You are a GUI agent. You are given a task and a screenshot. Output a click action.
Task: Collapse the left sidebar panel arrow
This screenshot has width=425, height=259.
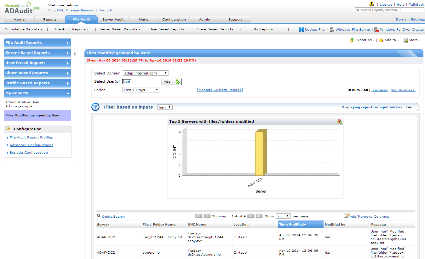(75, 54)
